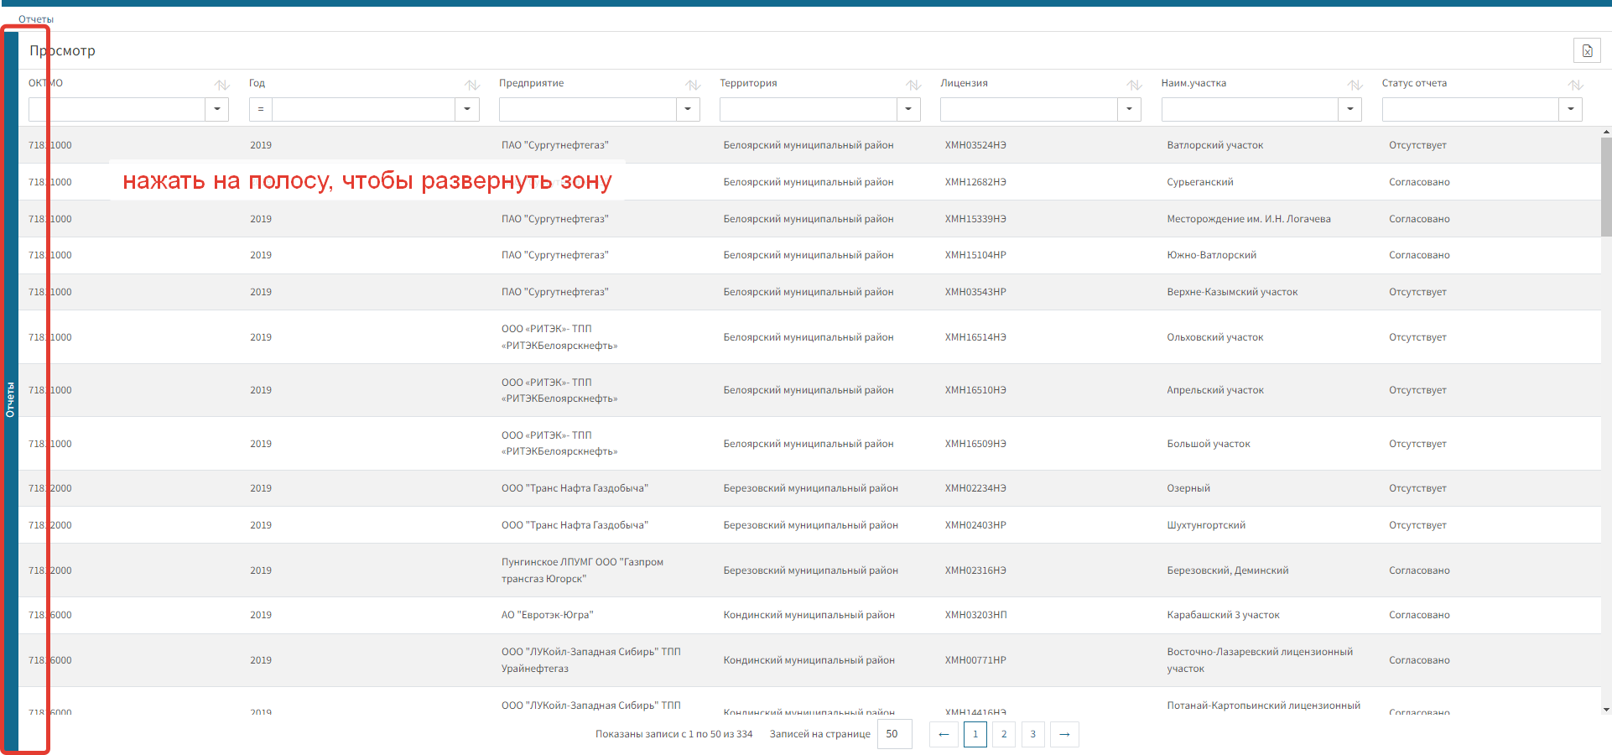The width and height of the screenshot is (1612, 755).
Task: Sort by Предприятие column sort icon
Action: tap(693, 85)
